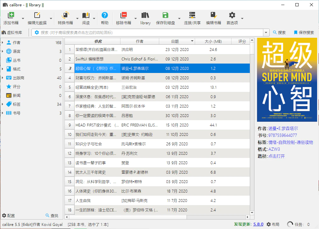The image size is (319, 229).
Task: Expand the 标签 (Tags) category
Action: 3,104
